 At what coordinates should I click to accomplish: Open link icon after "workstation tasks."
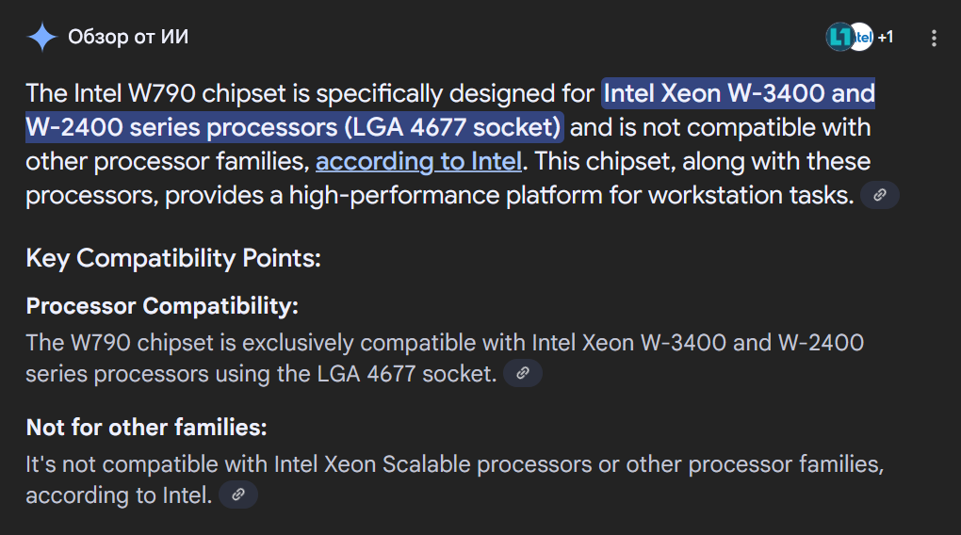879,195
